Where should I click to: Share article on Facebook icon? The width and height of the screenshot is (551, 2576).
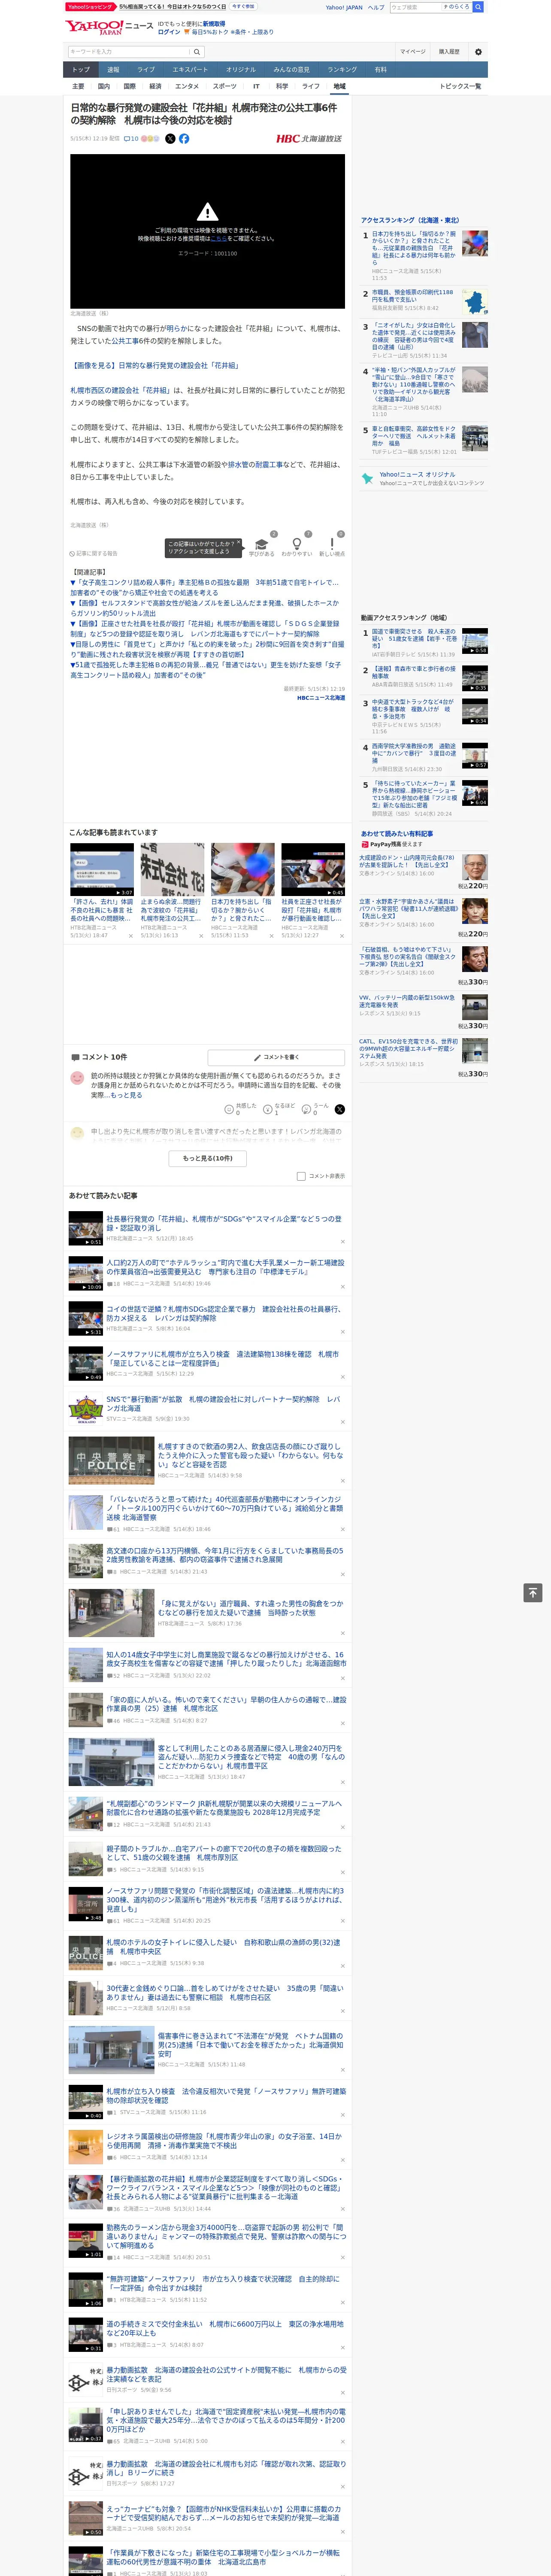point(184,139)
